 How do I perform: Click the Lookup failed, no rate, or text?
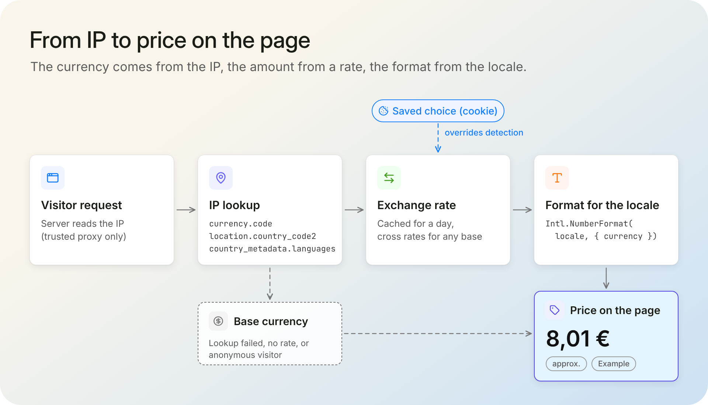pyautogui.click(x=258, y=343)
